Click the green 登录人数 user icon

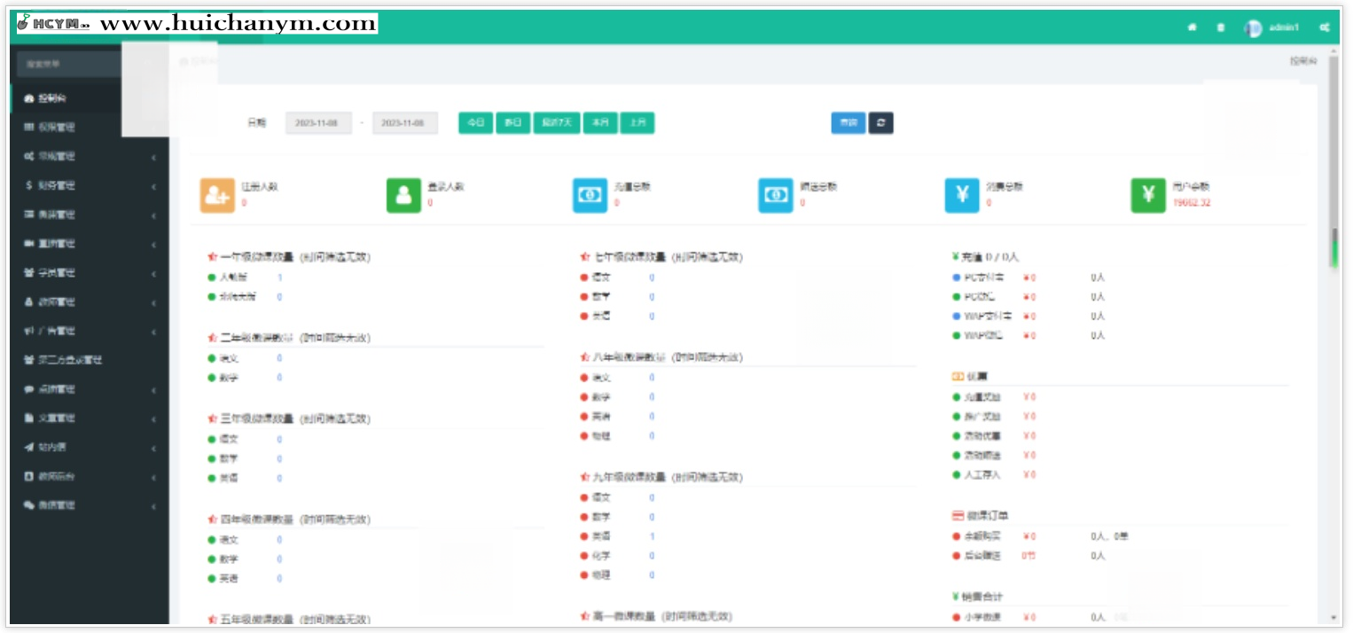[403, 195]
